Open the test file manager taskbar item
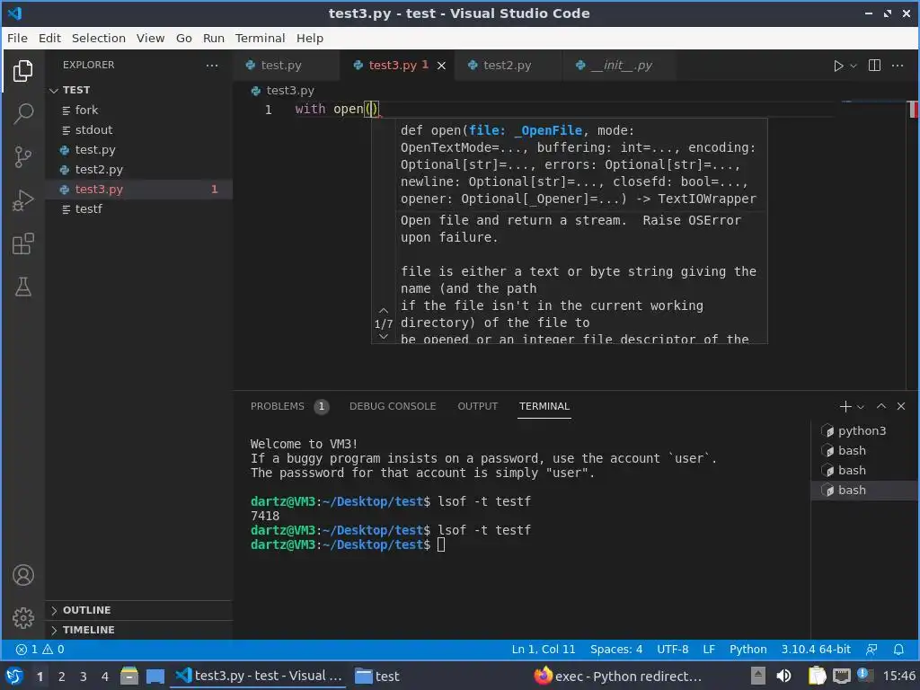This screenshot has width=920, height=690. click(378, 677)
